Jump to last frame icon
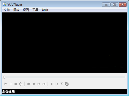129x96 pixels. [44, 84]
